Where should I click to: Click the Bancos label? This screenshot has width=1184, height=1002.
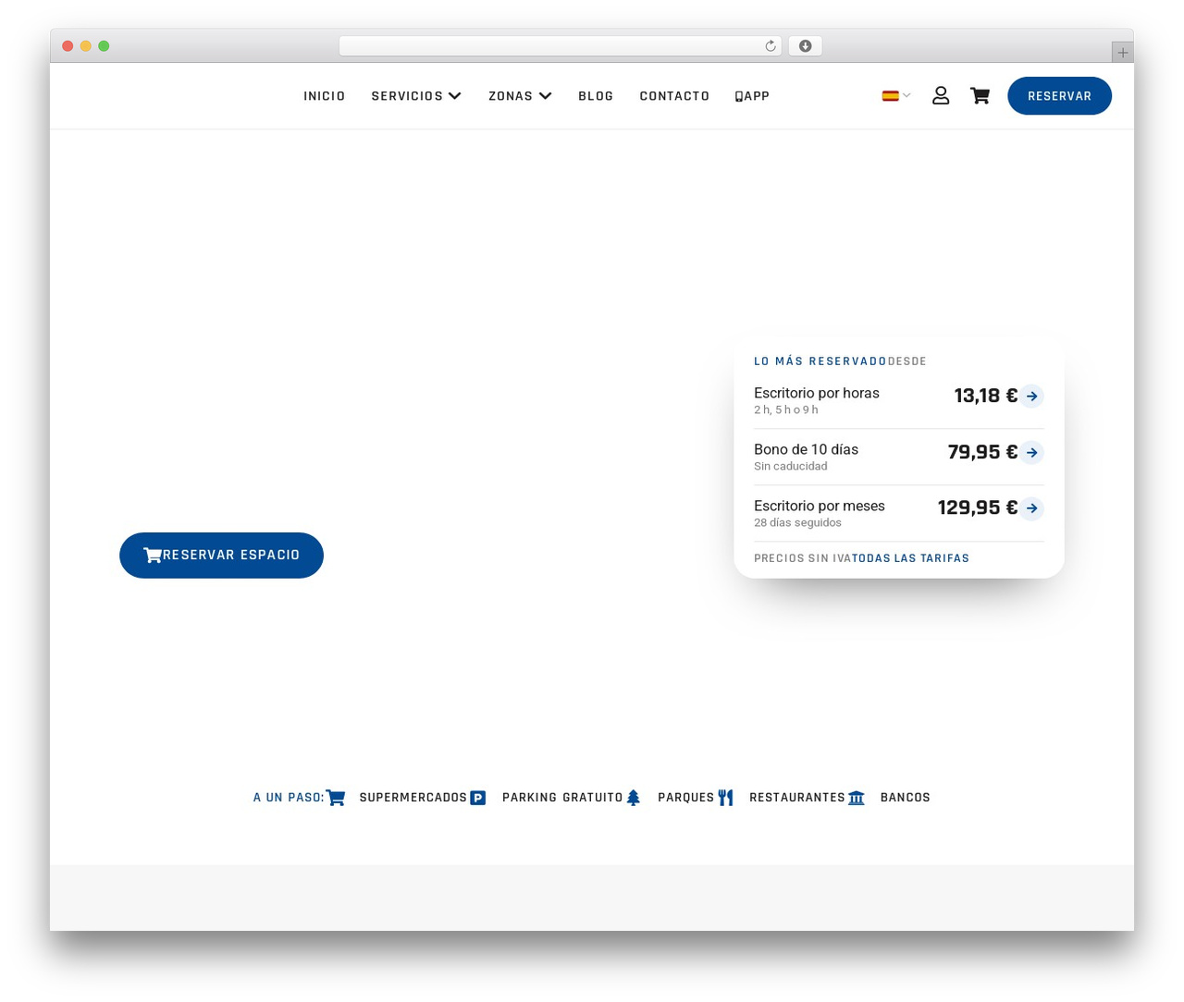tap(906, 798)
